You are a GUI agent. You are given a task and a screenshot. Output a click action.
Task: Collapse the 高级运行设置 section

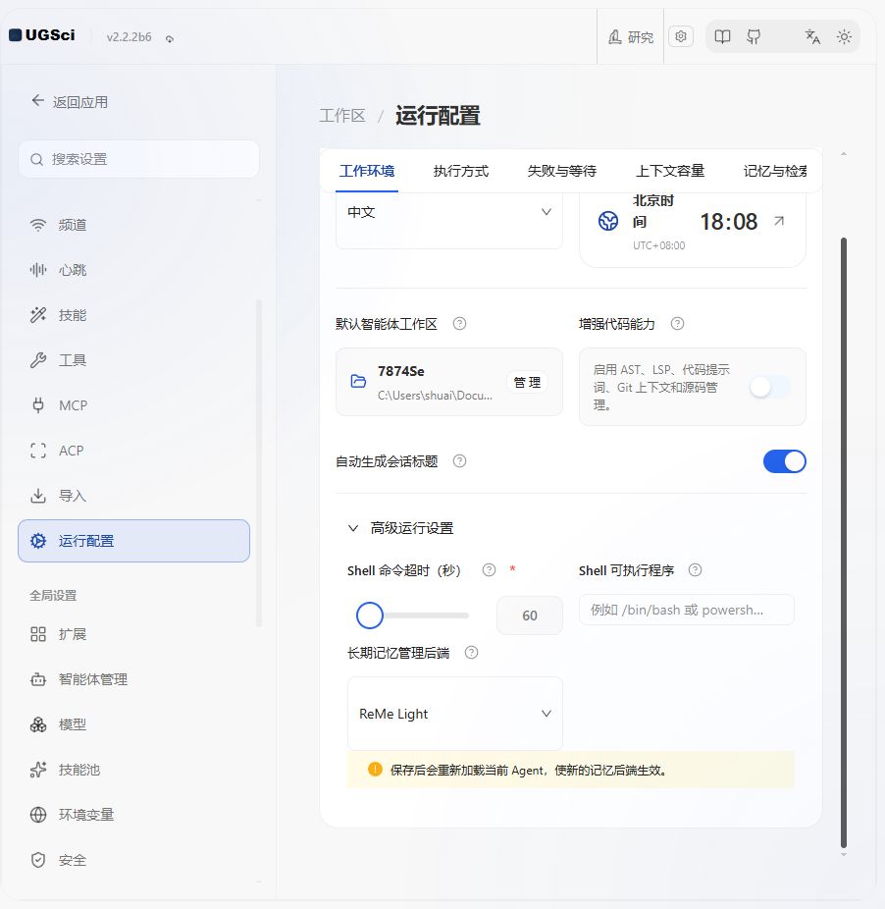400,528
